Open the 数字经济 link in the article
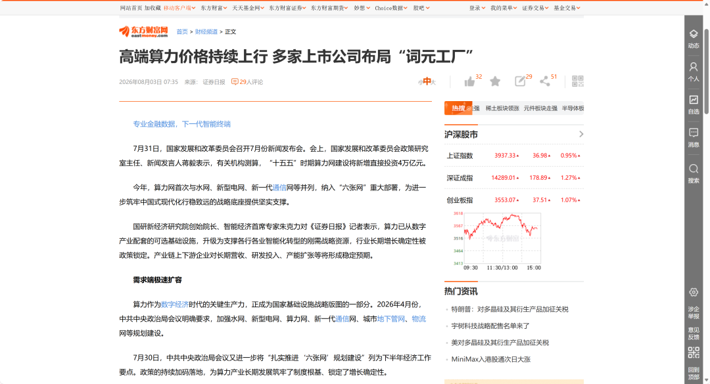Viewport: 710px width, 384px height. 175,305
